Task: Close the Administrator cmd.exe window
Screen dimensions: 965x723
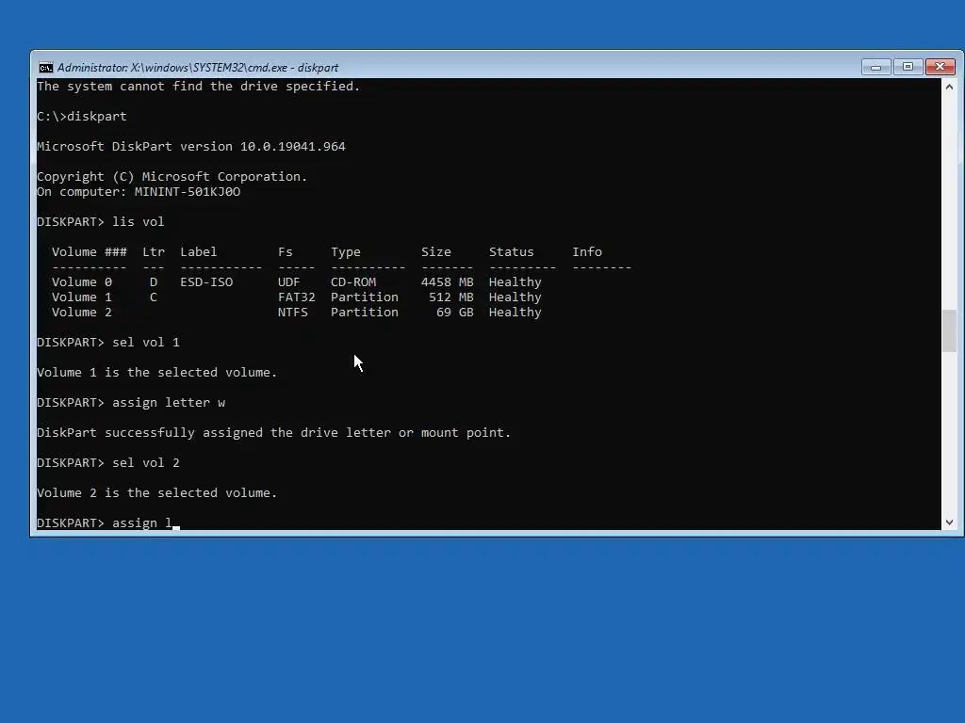Action: click(x=940, y=67)
